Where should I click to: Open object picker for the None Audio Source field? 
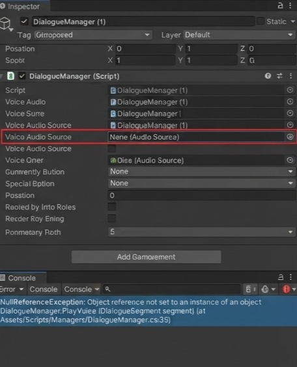click(290, 137)
